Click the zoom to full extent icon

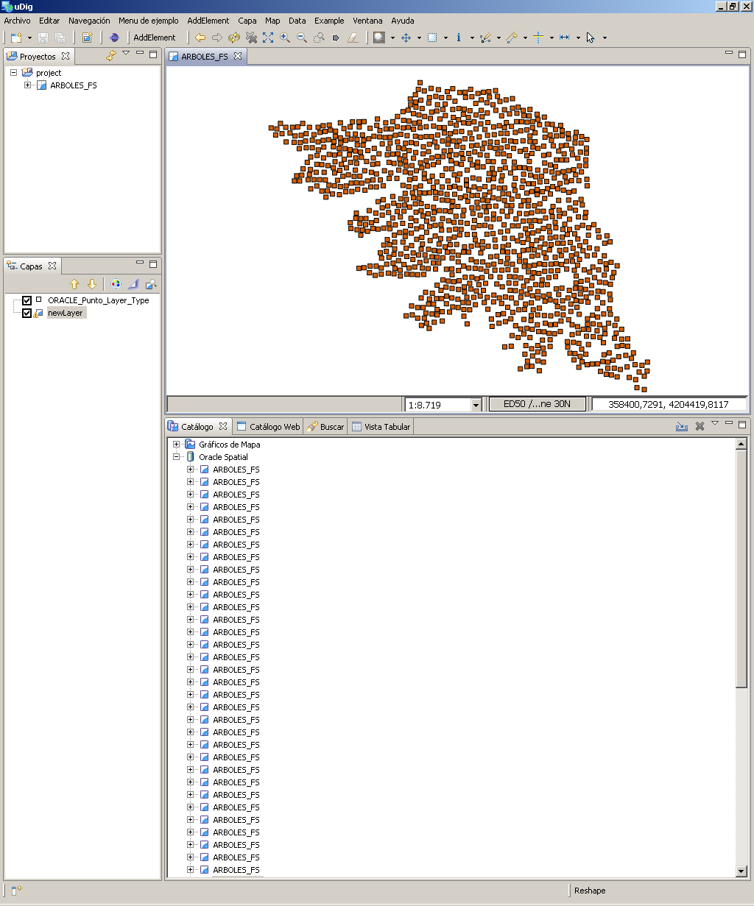pos(267,38)
